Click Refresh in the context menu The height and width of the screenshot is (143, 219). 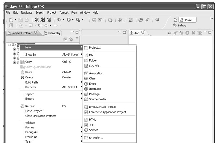coord(51,106)
